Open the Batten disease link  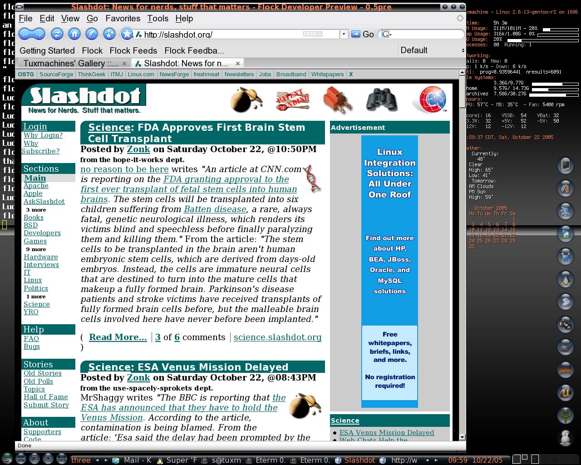tap(215, 209)
